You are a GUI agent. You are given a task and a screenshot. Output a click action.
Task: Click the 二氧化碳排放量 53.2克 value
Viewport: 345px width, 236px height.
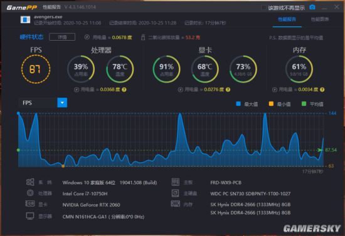click(193, 38)
